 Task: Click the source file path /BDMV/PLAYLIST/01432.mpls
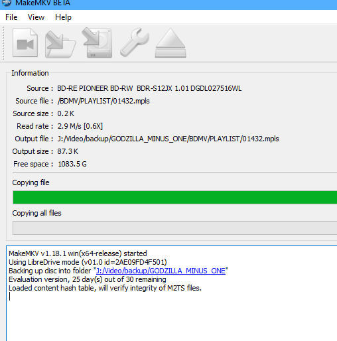click(103, 101)
